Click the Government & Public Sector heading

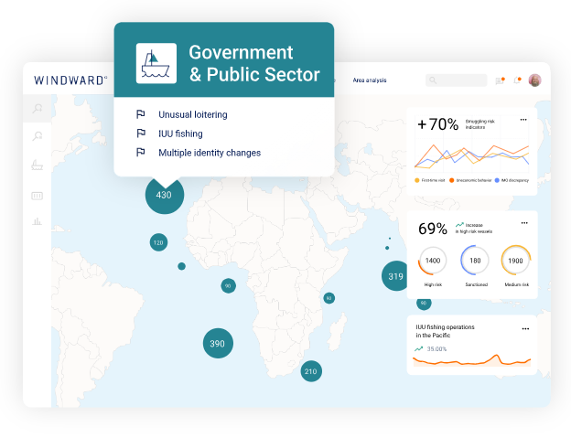pyautogui.click(x=253, y=63)
